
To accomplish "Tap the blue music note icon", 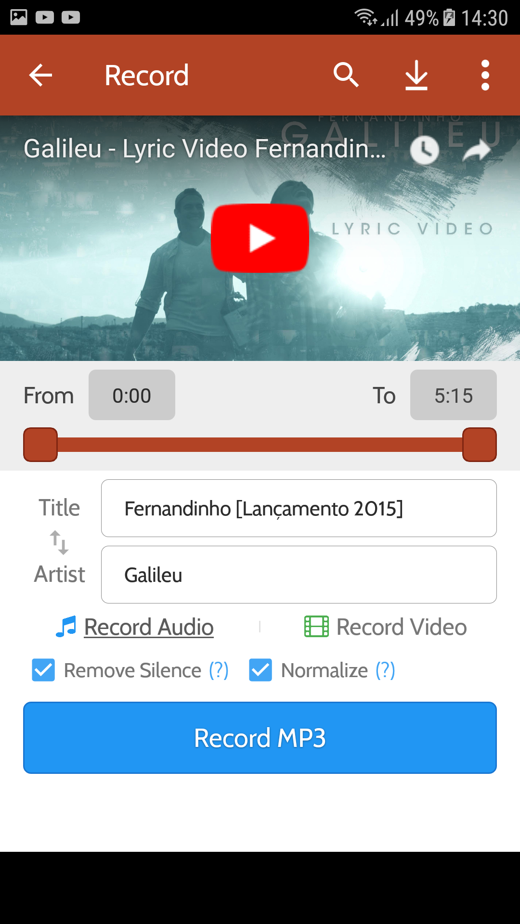I will 66,627.
